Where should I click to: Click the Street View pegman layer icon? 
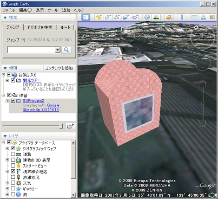pos(18,166)
